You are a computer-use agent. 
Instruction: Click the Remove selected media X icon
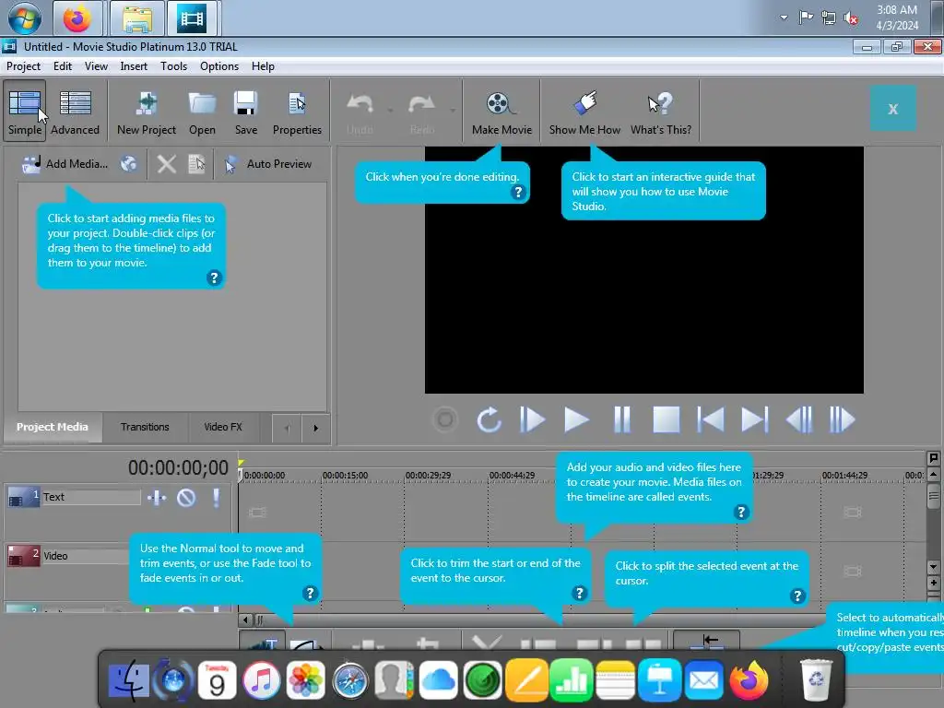166,164
